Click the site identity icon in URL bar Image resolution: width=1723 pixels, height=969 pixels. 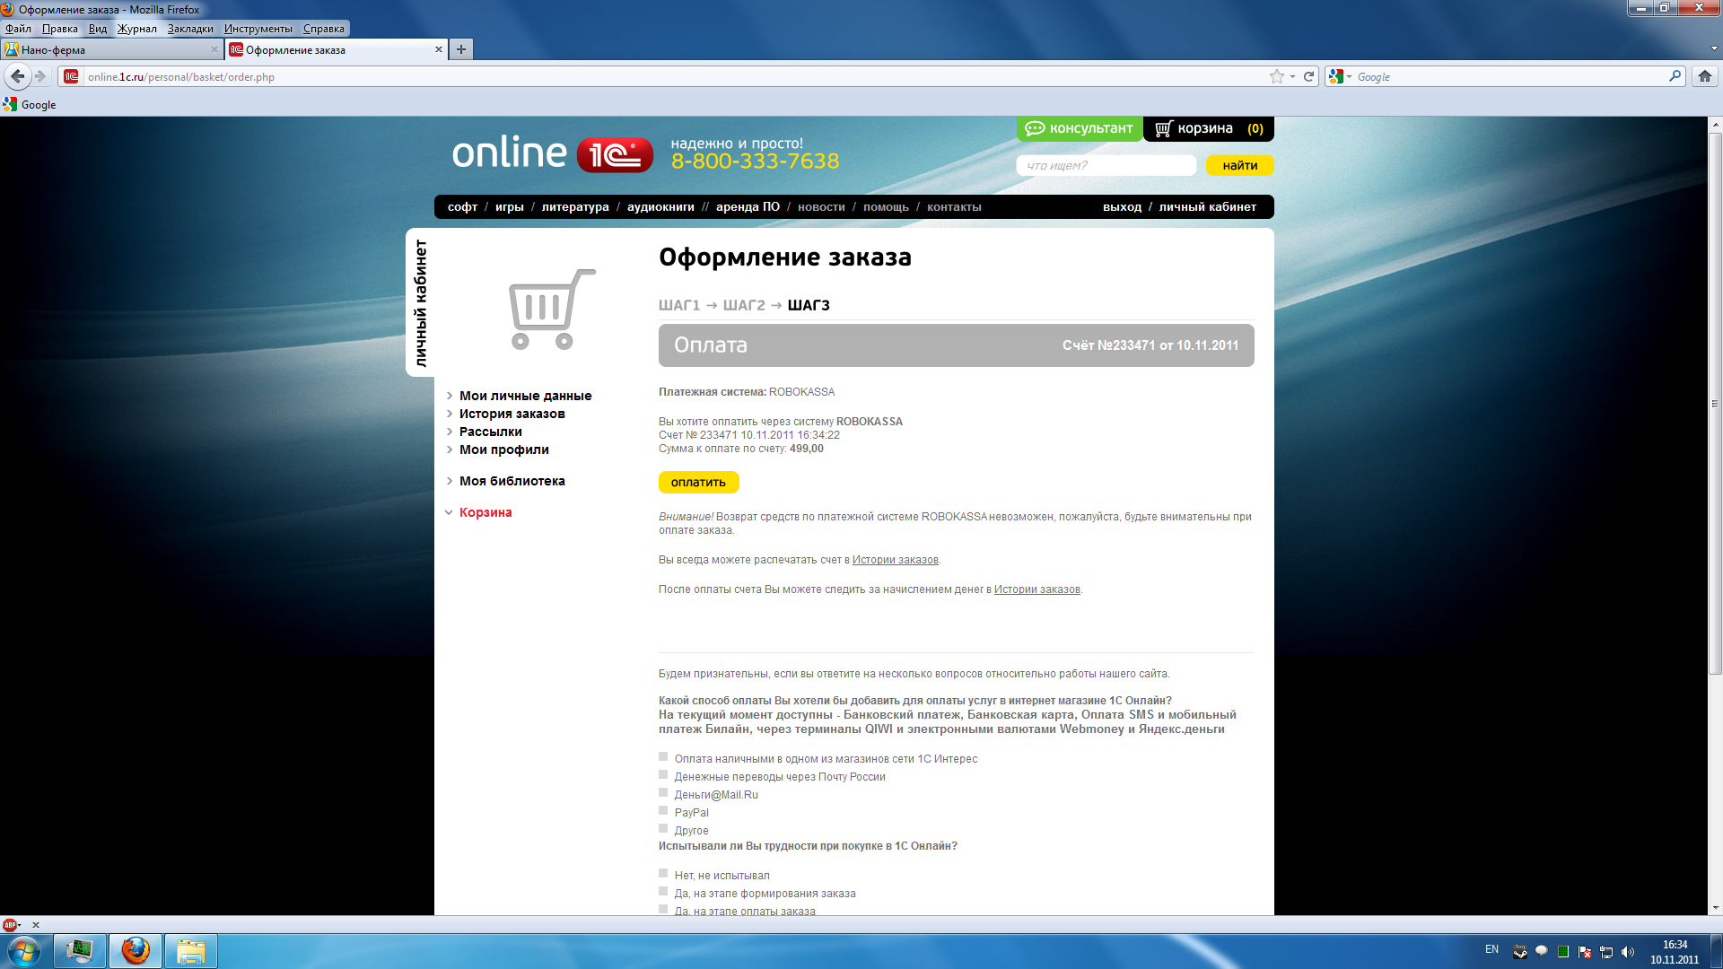click(72, 76)
